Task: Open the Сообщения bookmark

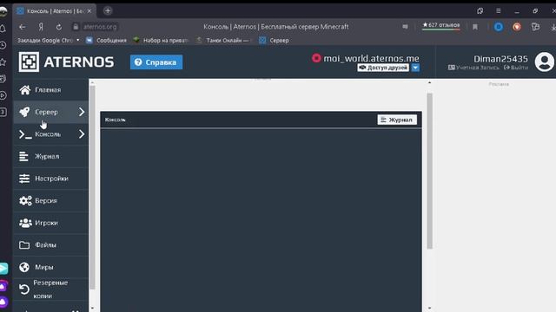Action: [106, 41]
